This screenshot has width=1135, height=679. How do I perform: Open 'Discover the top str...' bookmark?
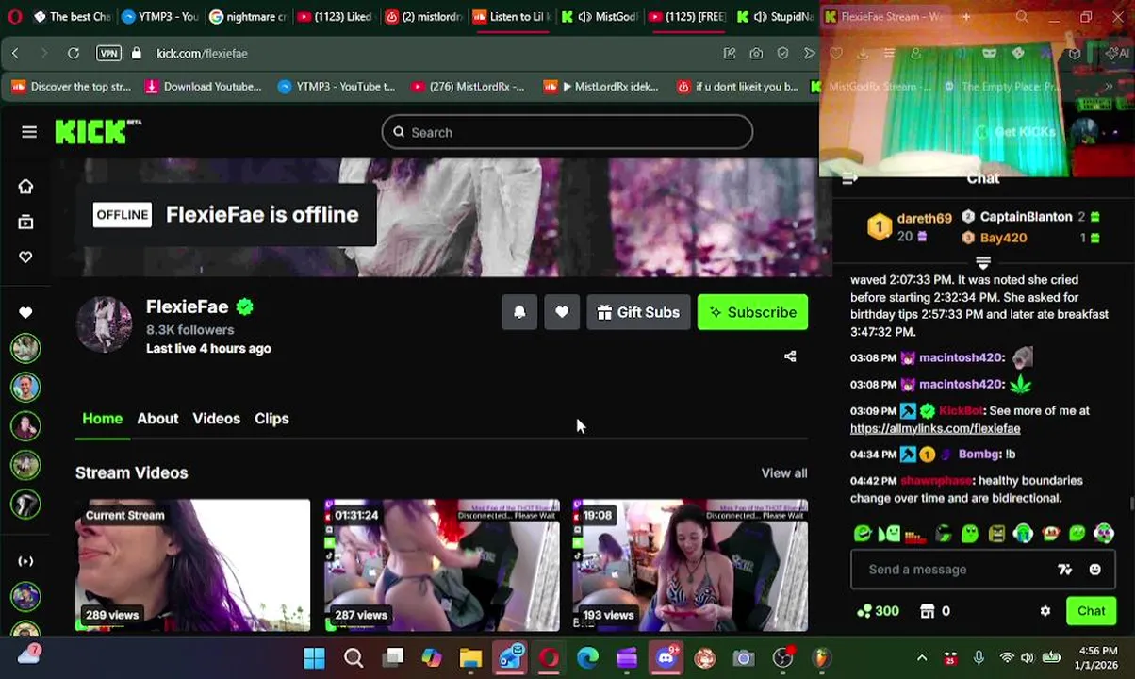[72, 87]
